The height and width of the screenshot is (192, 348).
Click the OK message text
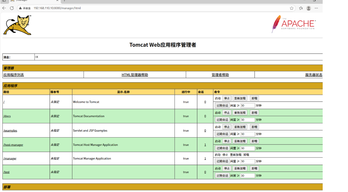(x=37, y=57)
